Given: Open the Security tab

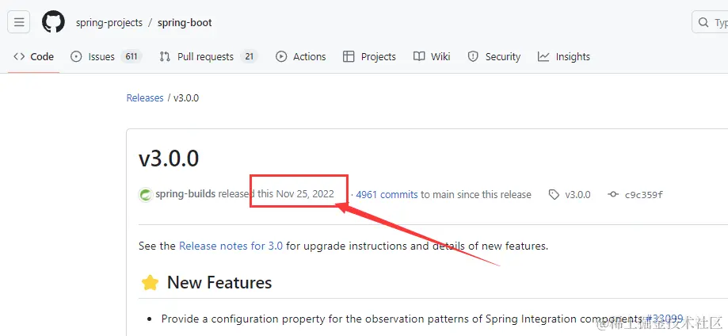Looking at the screenshot, I should (x=494, y=57).
